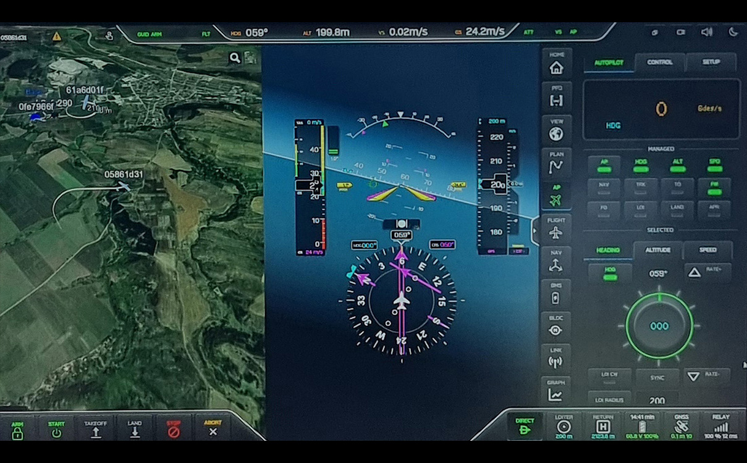The height and width of the screenshot is (463, 747).
Task: Open the flight Plan route icon
Action: click(x=556, y=164)
